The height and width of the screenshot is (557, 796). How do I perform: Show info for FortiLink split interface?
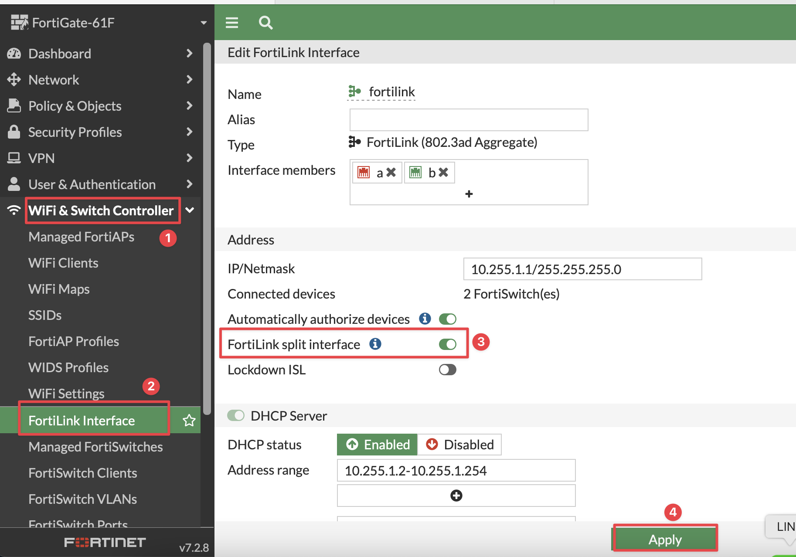coord(375,344)
